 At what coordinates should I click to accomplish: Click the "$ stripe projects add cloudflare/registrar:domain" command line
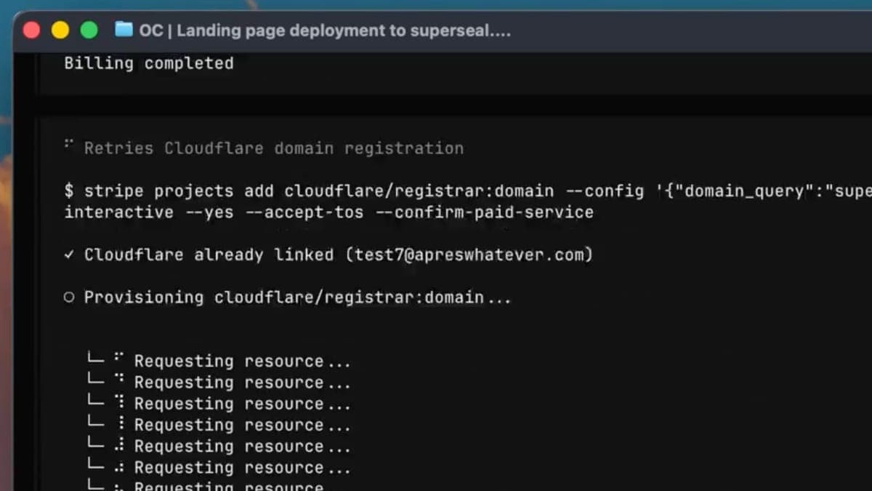[468, 191]
